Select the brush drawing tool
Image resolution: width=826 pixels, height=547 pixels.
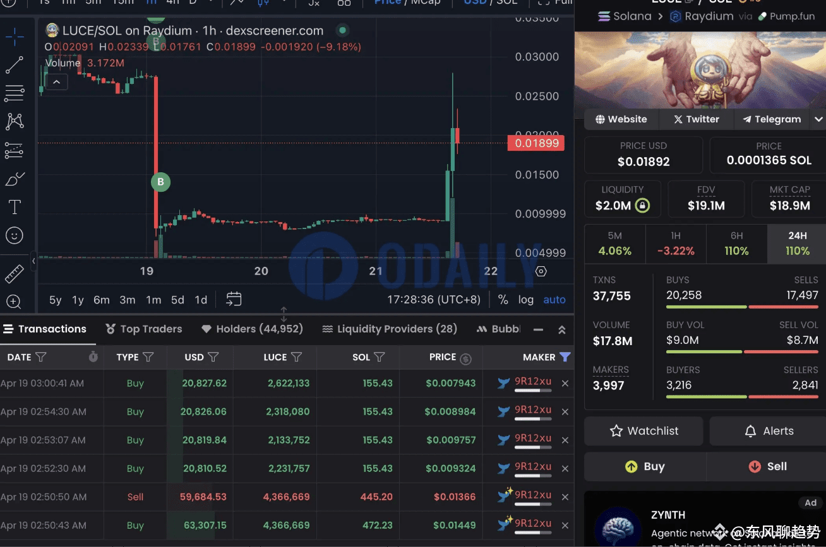15,178
